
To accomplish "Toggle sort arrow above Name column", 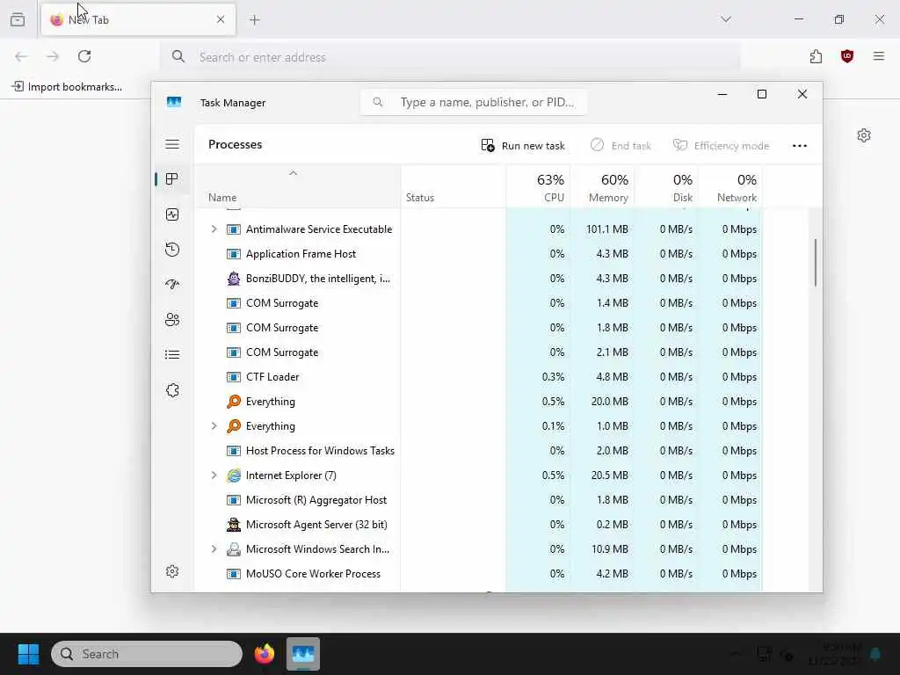I will (x=293, y=173).
